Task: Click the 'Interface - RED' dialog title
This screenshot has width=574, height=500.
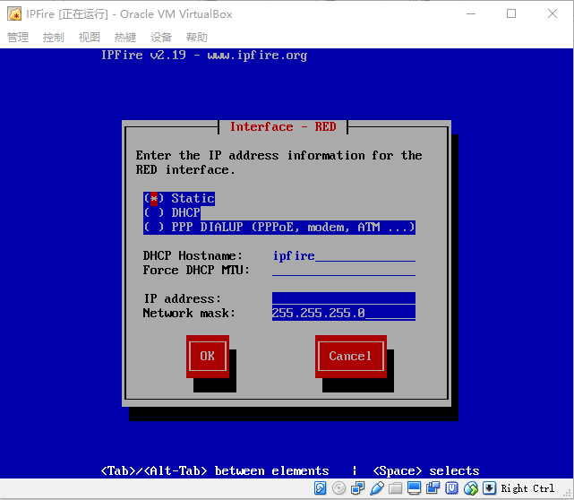Action: pos(283,126)
